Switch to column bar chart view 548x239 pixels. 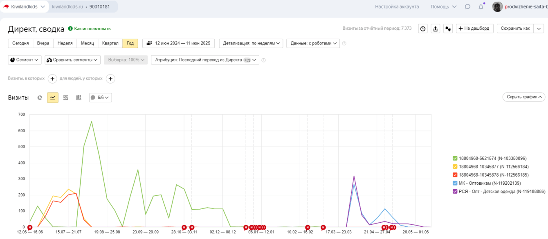pyautogui.click(x=79, y=97)
